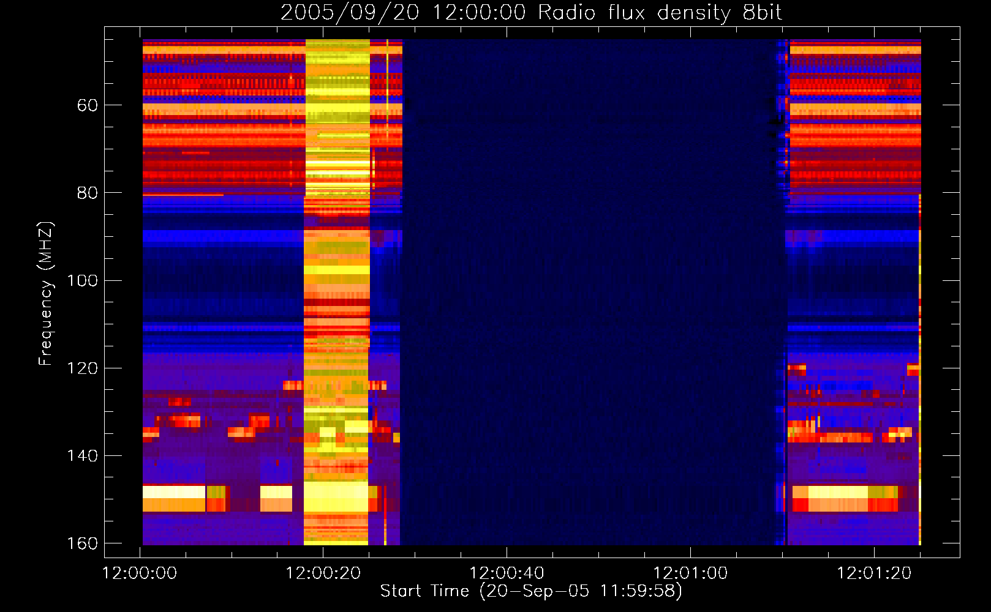Click the '12:00:40' time tick label
Viewport: 991px width, 612px height.
[x=507, y=573]
